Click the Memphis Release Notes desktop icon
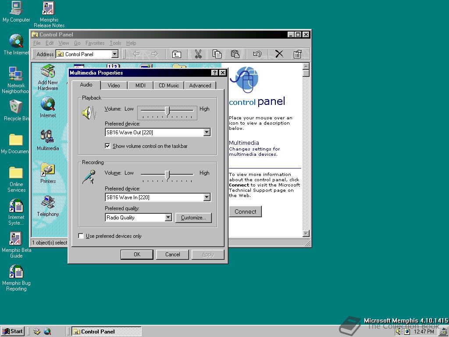The height and width of the screenshot is (337, 449). 49,14
